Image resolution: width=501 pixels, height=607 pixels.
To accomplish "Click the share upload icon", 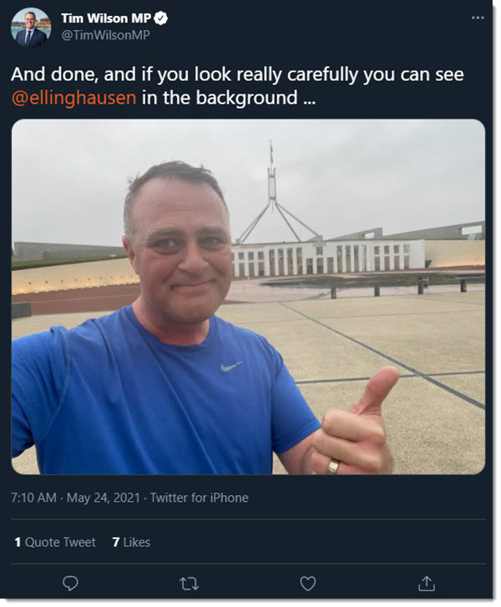I will click(x=427, y=583).
